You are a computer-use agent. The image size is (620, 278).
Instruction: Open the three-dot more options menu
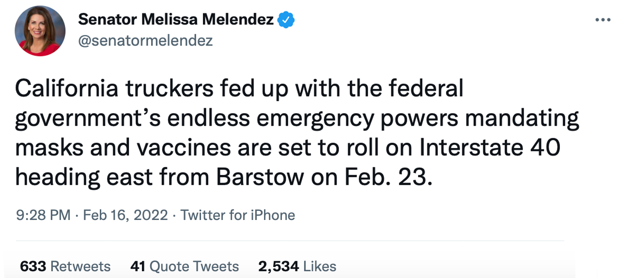[603, 20]
